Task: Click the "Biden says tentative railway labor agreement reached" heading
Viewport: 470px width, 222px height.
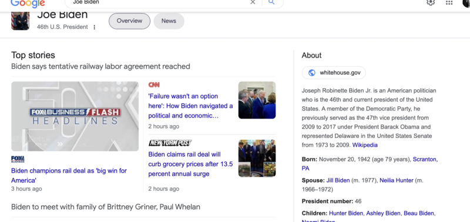Action: click(x=100, y=66)
